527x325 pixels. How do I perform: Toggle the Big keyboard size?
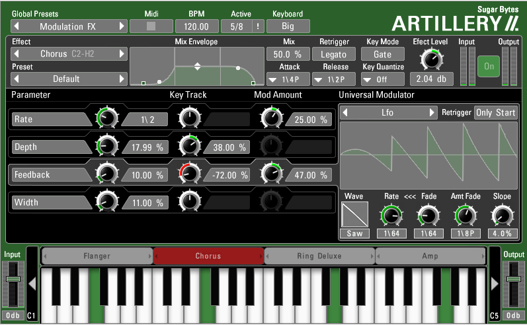click(288, 26)
